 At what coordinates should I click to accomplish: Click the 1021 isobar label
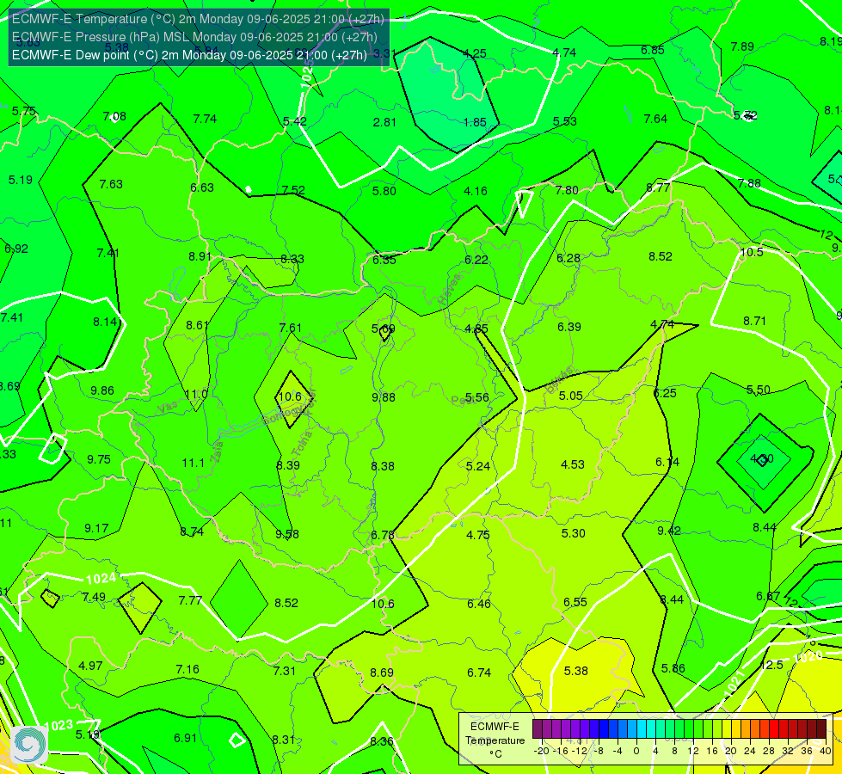coord(734,684)
